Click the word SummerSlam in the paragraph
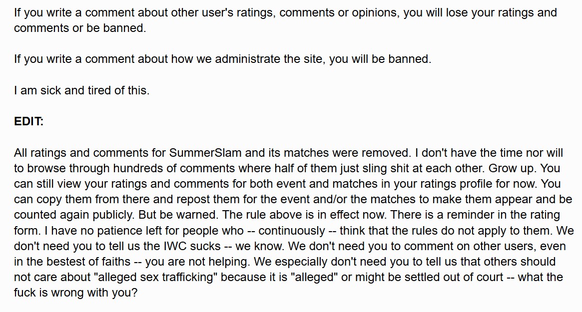Screen dimensions: 582x312 (x=199, y=153)
